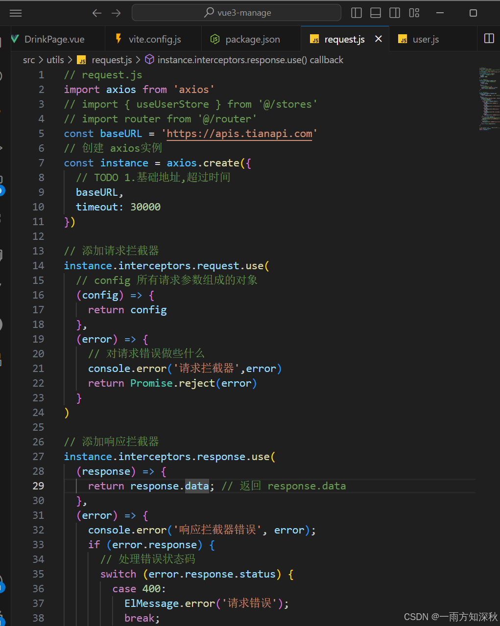Viewport: 500px width, 626px height.
Task: Open the vue3-manage command center search
Action: (237, 13)
